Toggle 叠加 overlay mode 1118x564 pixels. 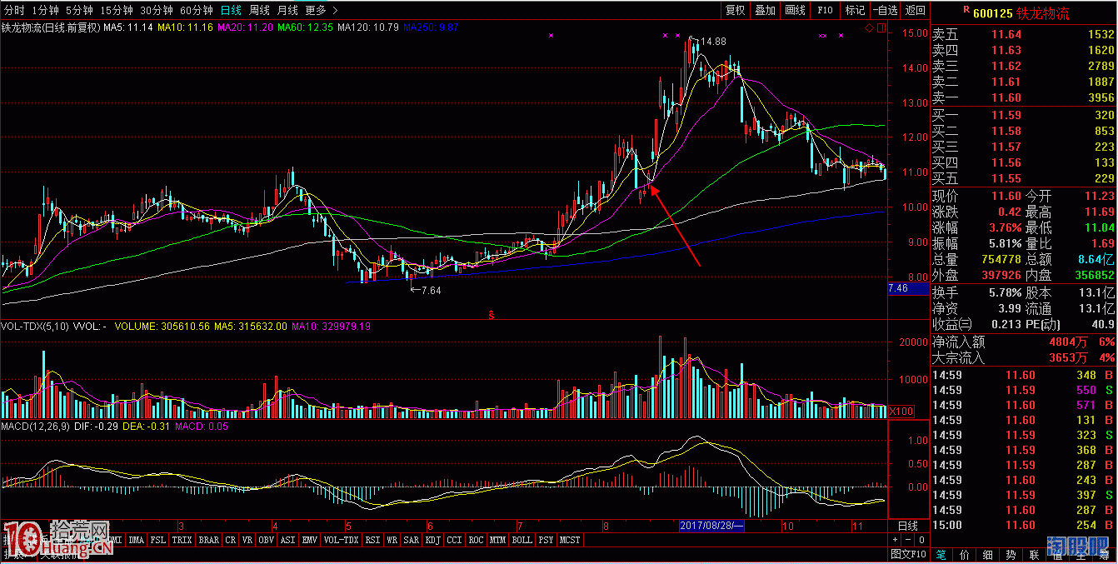pyautogui.click(x=765, y=10)
